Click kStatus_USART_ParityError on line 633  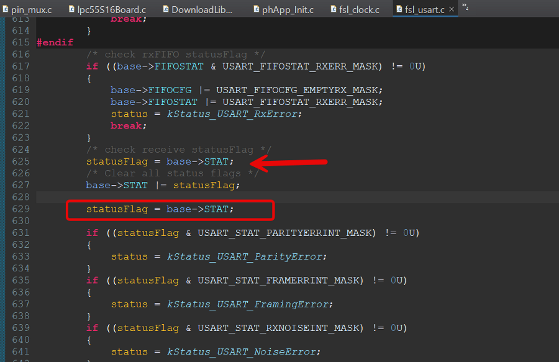pyautogui.click(x=245, y=257)
